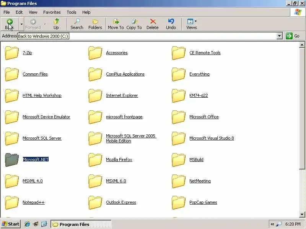306x229 pixels.
Task: Click the Forward dropdown arrow
Action: pos(45,24)
